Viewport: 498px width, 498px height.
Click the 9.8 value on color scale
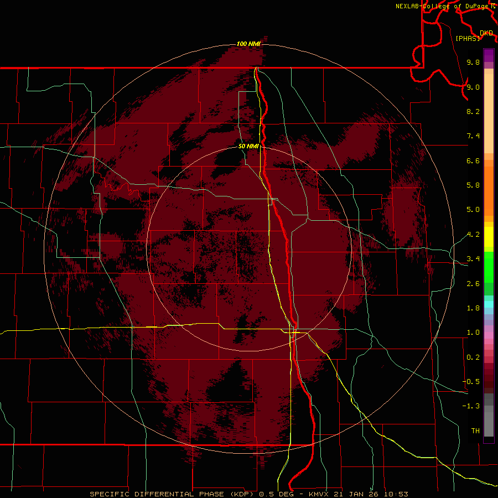(x=473, y=62)
